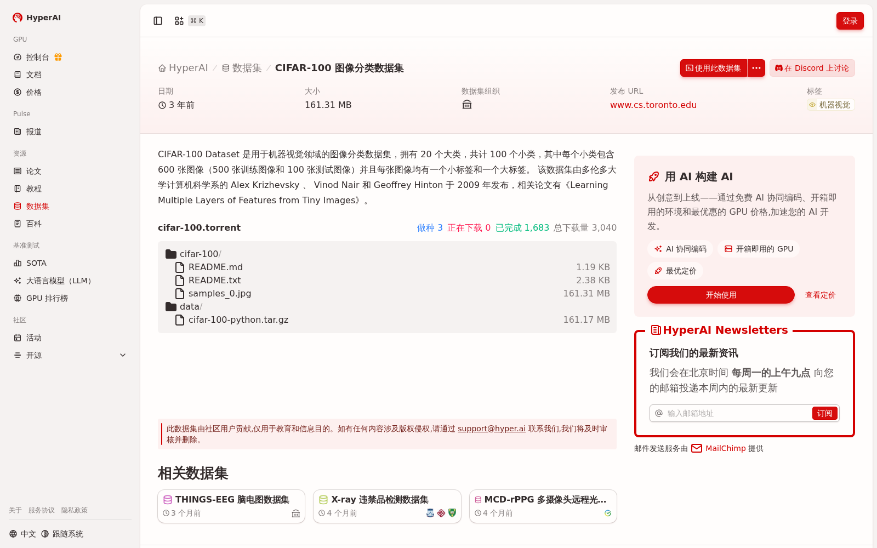Open the 活动 events sidebar item

click(70, 338)
